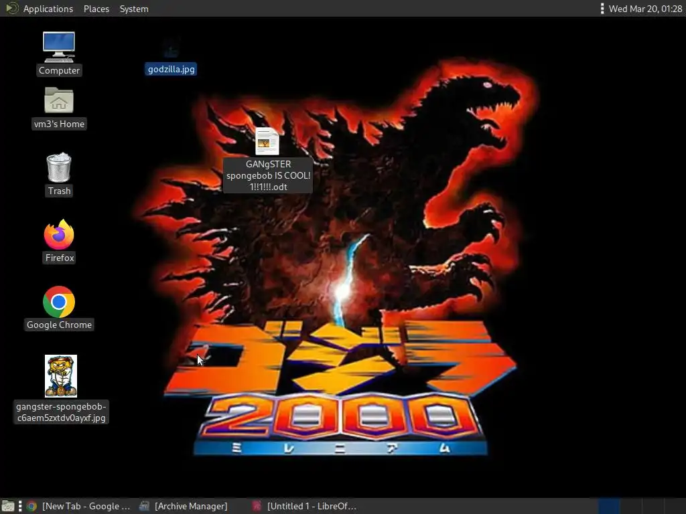Viewport: 686px width, 514px height.
Task: Select the GANgSTER spongebob IS COOL odt document
Action: 267,142
